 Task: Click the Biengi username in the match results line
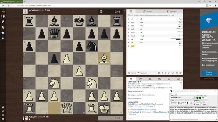[x=161, y=88]
